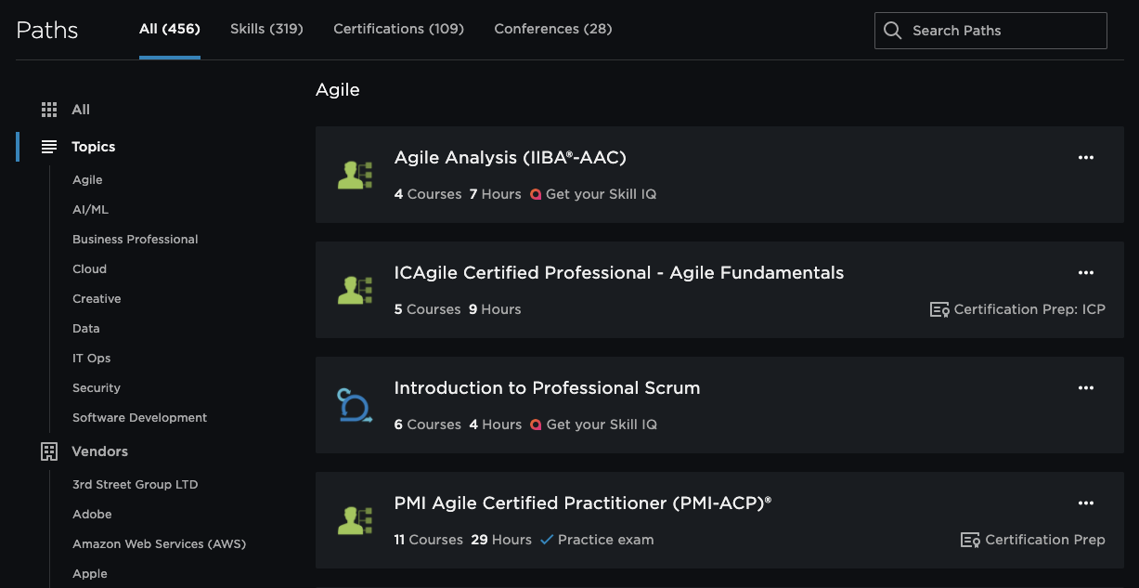Click Get your Skill IQ on Agile Analysis
The image size is (1139, 588).
(601, 194)
